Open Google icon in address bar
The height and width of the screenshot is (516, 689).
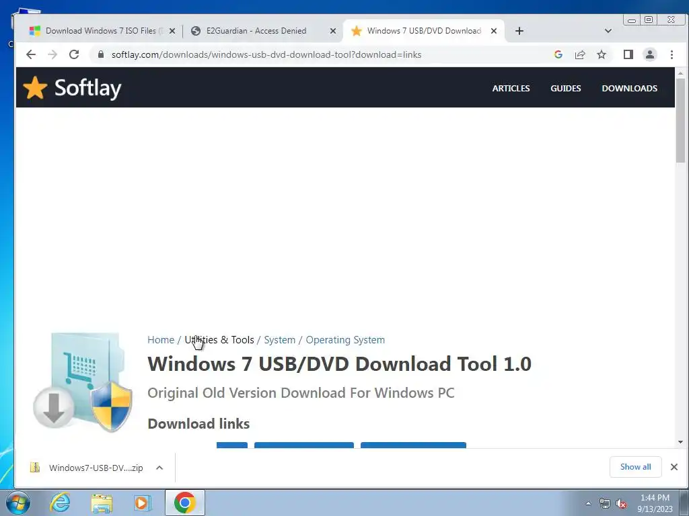point(558,54)
